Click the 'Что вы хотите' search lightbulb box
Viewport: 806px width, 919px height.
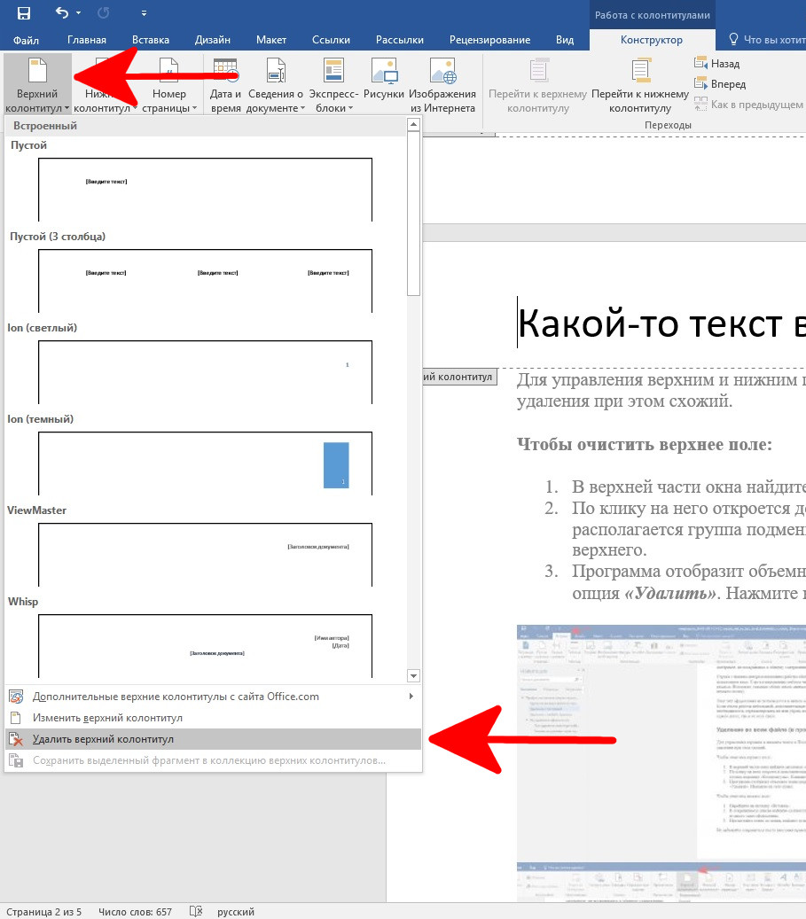pyautogui.click(x=765, y=39)
